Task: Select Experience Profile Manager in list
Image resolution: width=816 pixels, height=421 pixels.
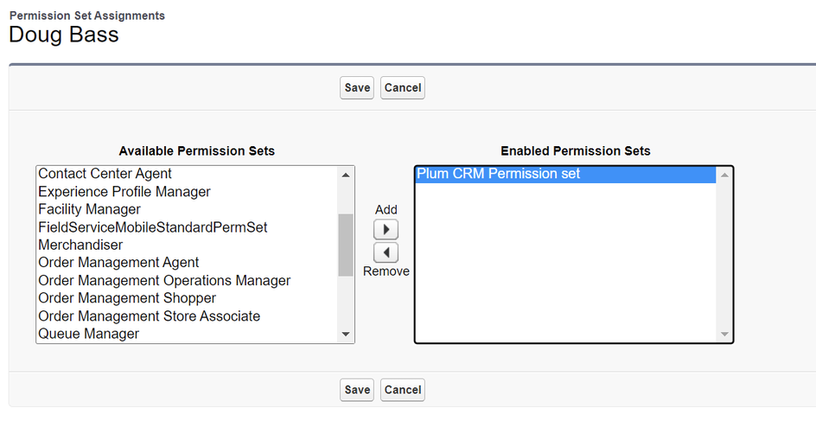Action: click(x=124, y=192)
